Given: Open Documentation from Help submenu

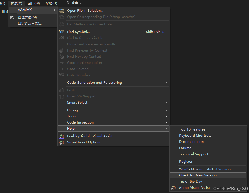Looking at the screenshot, I should coord(208,142).
